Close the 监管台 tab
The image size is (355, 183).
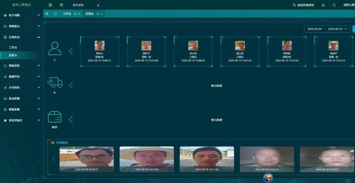click(102, 14)
